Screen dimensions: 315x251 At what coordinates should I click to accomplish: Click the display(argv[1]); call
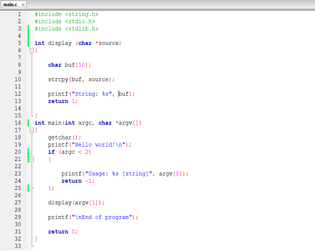pos(76,203)
